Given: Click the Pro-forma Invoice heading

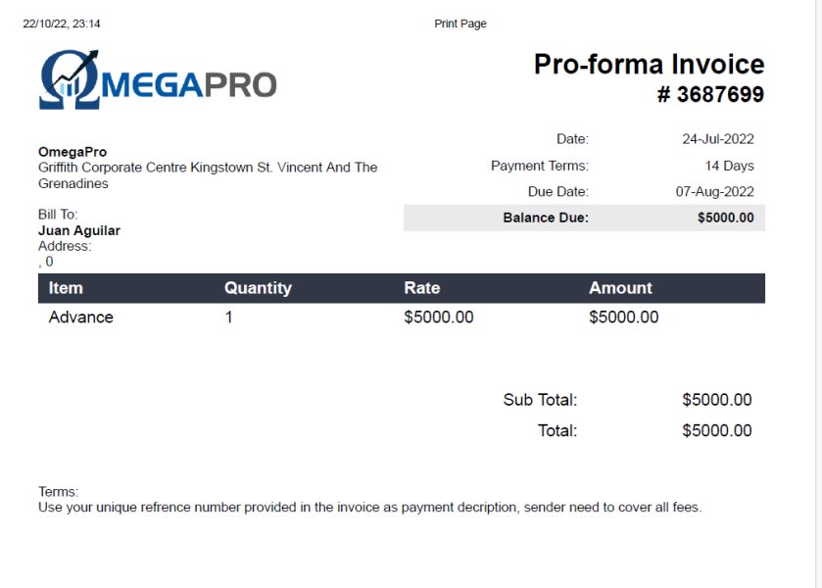Looking at the screenshot, I should (x=649, y=65).
